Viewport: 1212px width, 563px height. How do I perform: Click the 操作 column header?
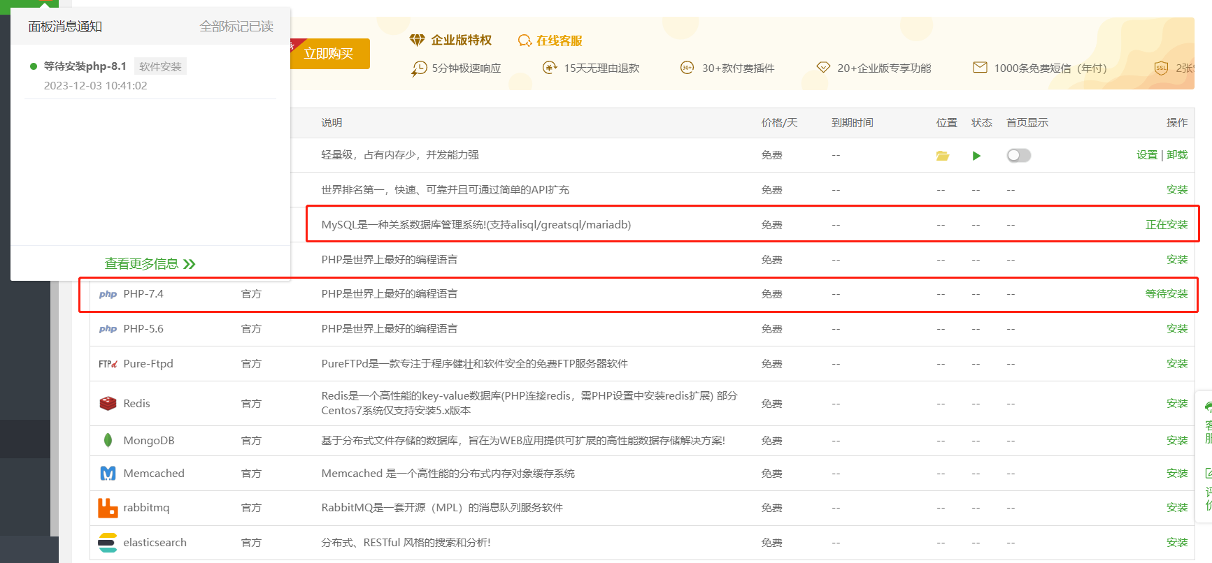coord(1177,123)
